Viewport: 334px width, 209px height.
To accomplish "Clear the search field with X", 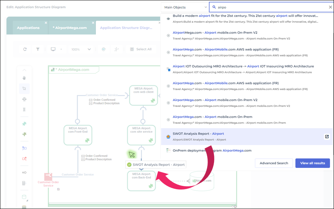I will point(329,7).
